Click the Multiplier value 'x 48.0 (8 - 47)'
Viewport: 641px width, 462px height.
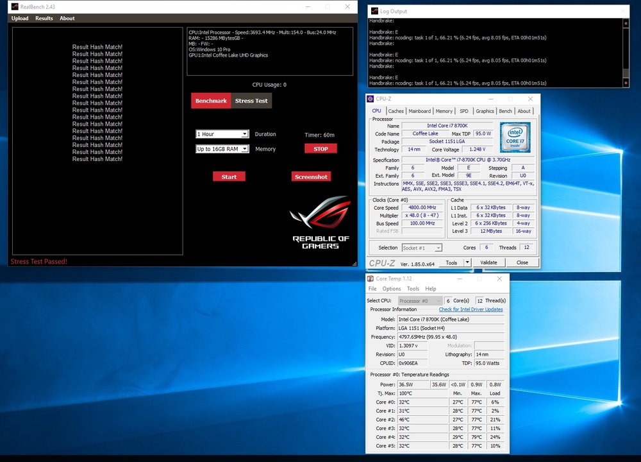pyautogui.click(x=422, y=215)
